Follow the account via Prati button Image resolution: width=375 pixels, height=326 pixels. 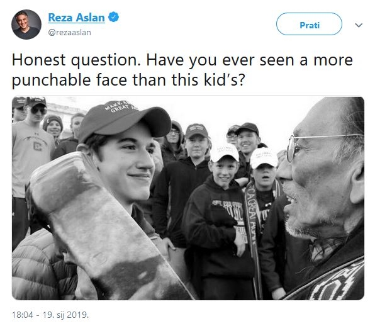point(309,24)
